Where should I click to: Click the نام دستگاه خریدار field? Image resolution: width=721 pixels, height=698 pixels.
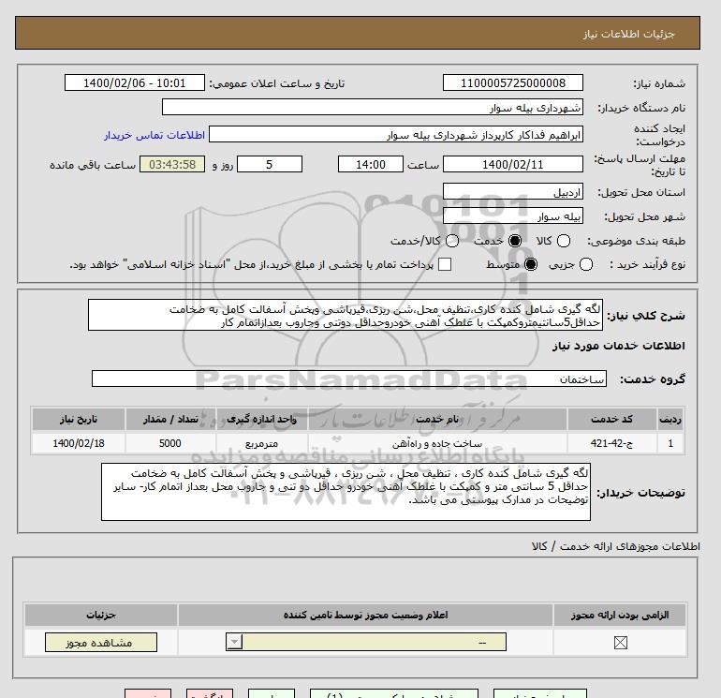click(x=373, y=107)
